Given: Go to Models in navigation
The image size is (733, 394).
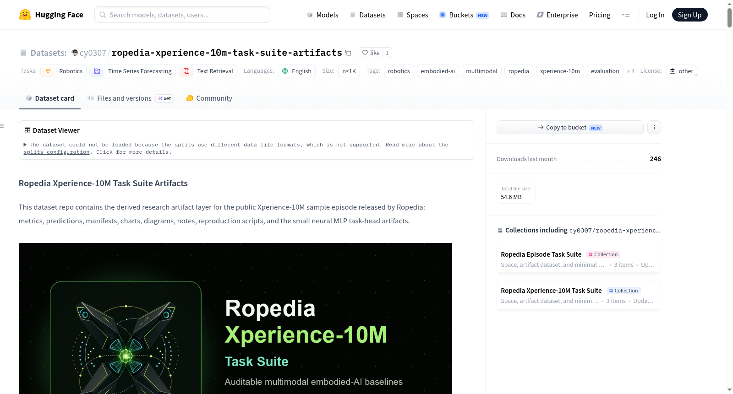Looking at the screenshot, I should pyautogui.click(x=323, y=15).
